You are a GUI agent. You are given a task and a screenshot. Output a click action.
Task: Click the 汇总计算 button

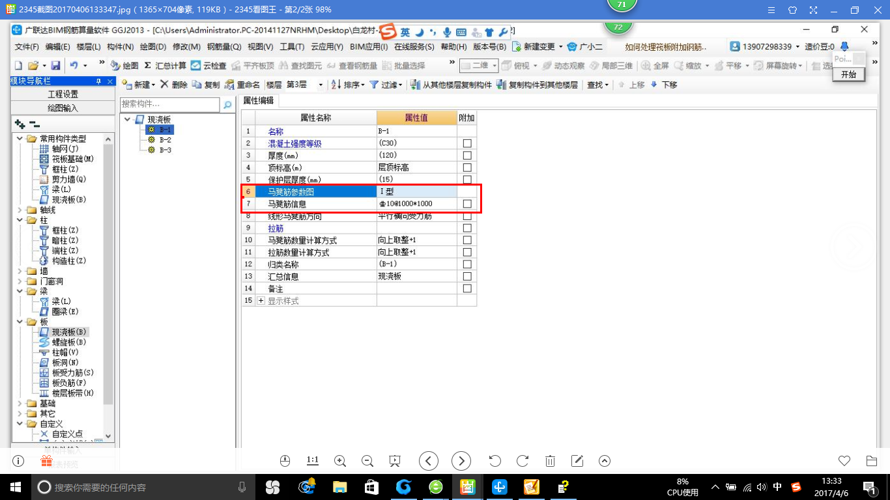(165, 66)
